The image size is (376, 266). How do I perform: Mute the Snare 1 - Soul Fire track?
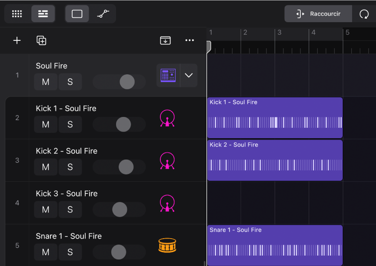pos(46,252)
